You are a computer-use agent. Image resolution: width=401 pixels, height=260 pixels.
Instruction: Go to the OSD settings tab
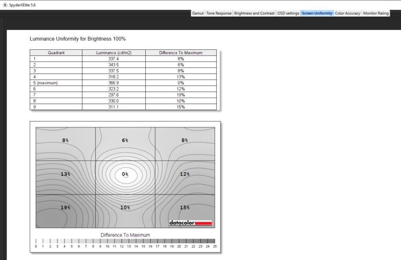288,13
